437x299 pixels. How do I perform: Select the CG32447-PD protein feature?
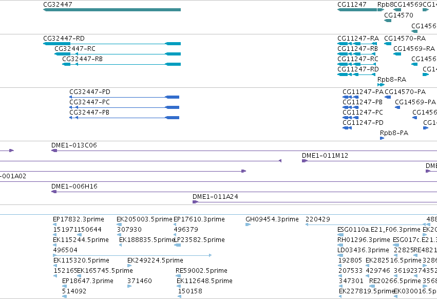(124, 97)
